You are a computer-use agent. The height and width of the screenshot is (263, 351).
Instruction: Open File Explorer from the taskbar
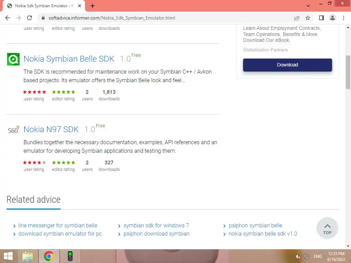click(x=28, y=256)
